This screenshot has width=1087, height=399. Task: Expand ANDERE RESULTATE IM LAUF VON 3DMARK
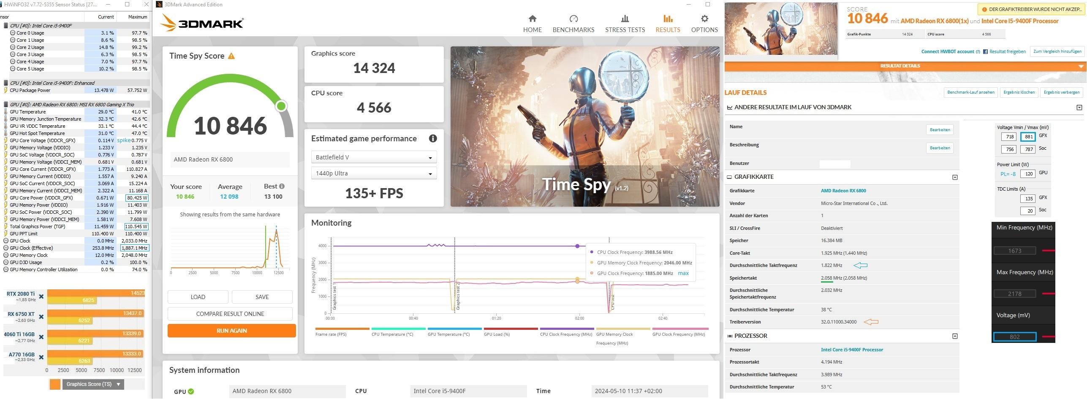point(1079,108)
